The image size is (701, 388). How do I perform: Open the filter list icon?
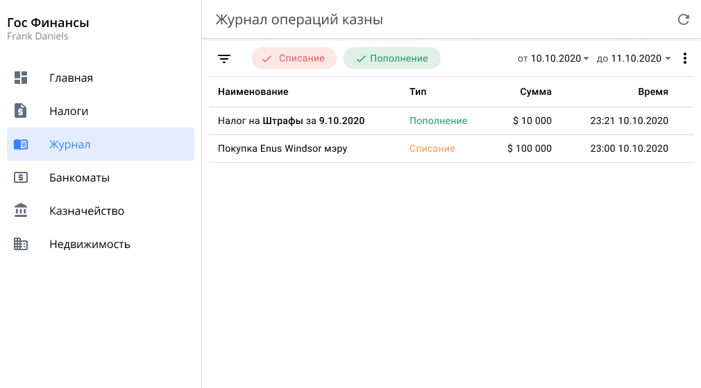[224, 59]
